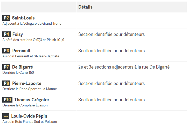This screenshot has height=128, width=188.
Task: Click 'Adjacent à la Vélogare du Grand-Tronc' description
Action: pos(32,23)
